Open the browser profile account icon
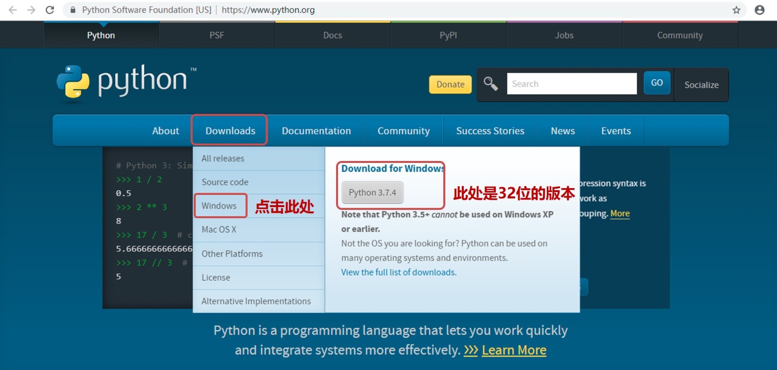The image size is (777, 370). 760,10
